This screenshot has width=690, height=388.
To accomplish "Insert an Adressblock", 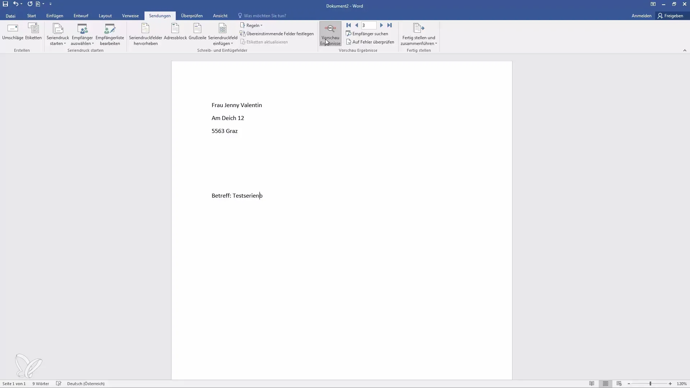I will [x=175, y=32].
